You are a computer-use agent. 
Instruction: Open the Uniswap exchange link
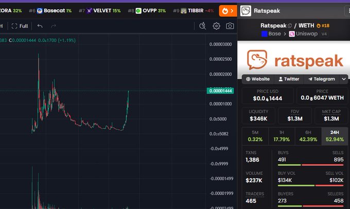pos(303,34)
